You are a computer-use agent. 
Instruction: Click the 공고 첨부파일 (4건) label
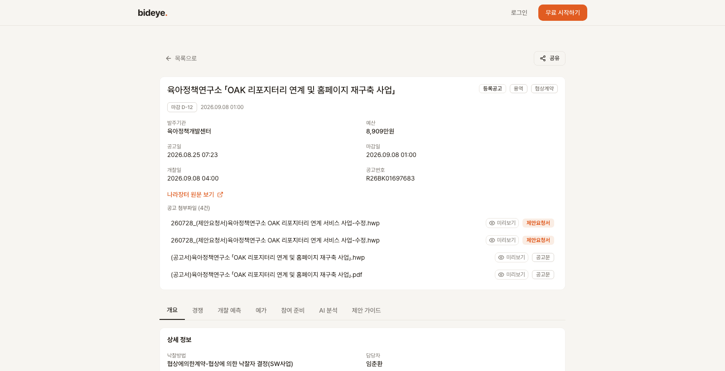[x=188, y=208]
